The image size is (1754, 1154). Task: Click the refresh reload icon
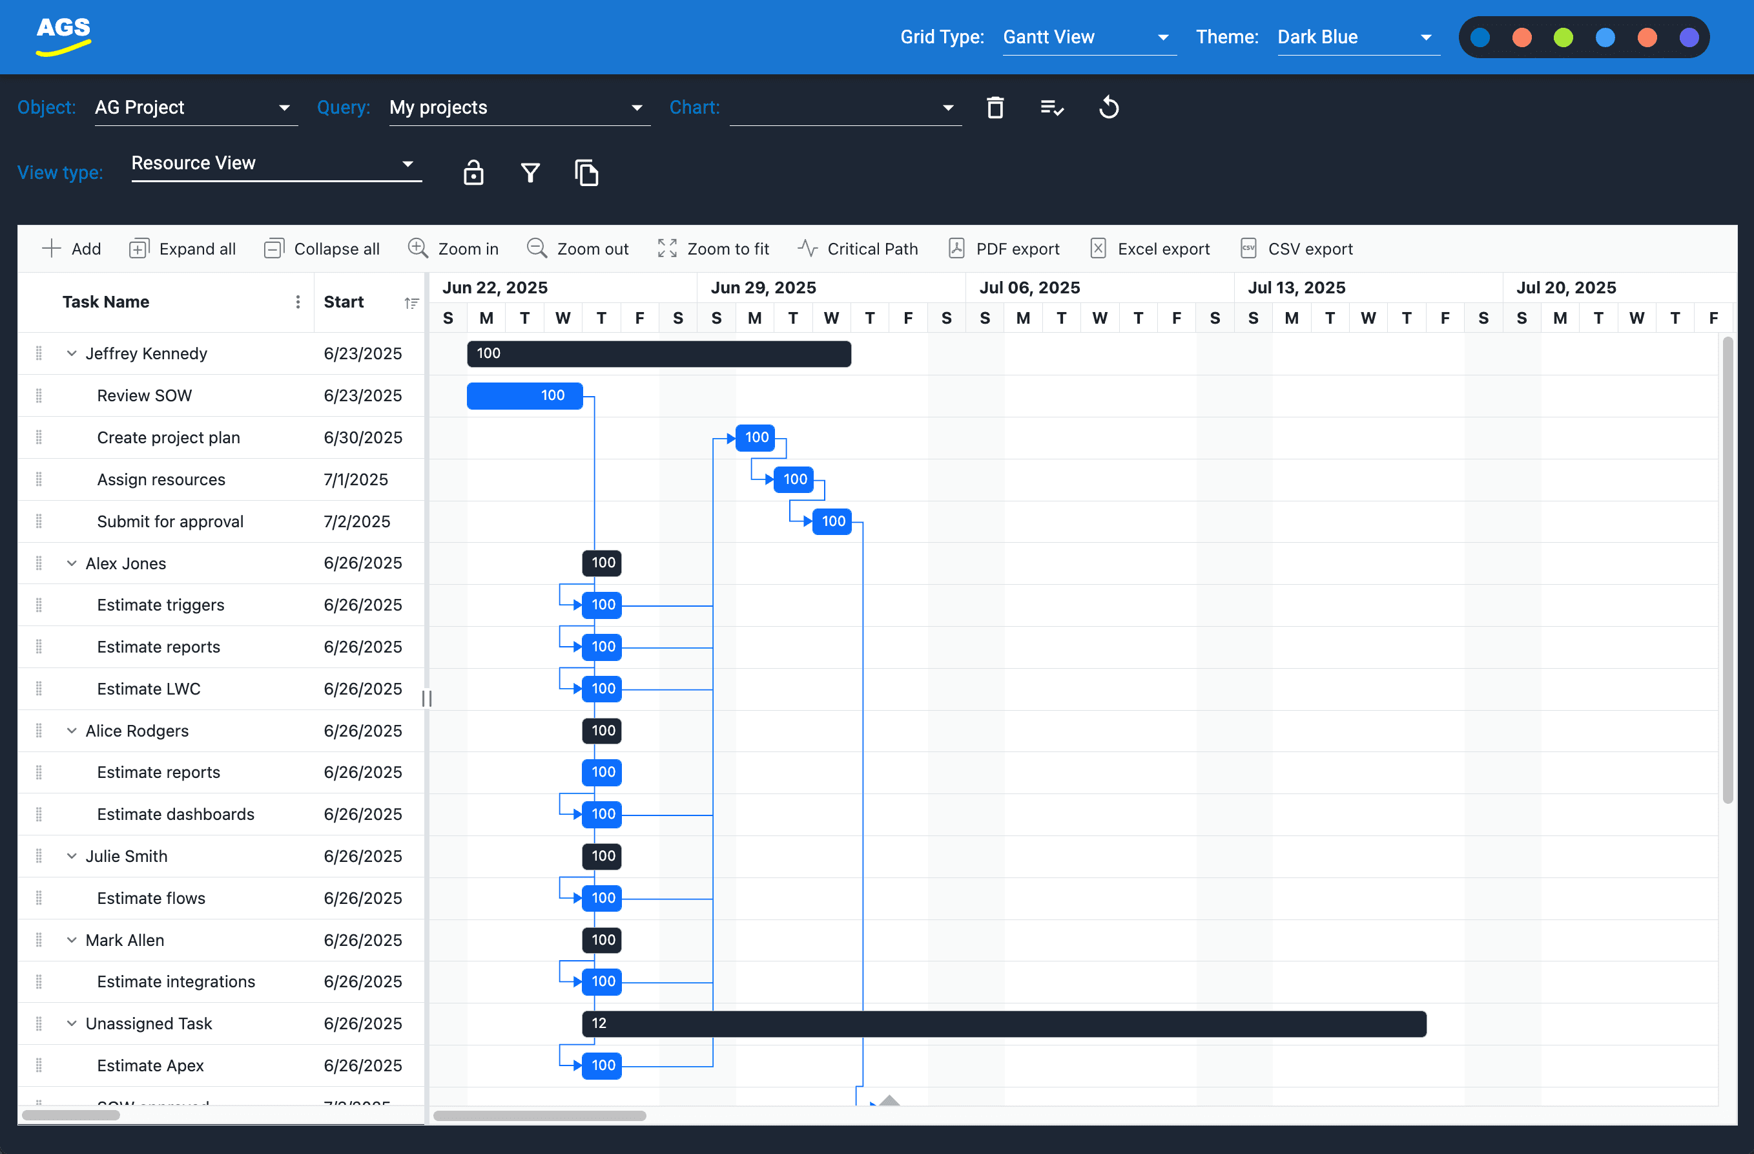[1108, 108]
